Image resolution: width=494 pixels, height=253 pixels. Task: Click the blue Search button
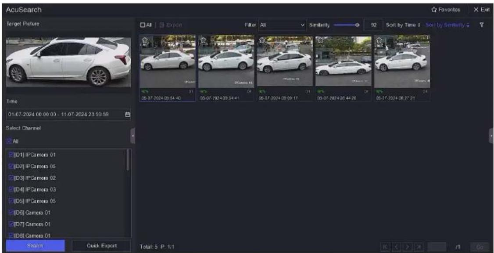click(x=35, y=246)
